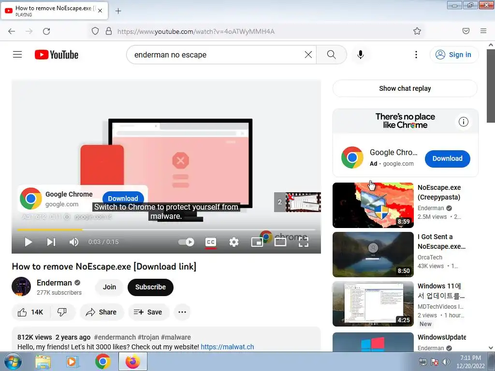
Task: Toggle closed captions CC button
Action: tap(211, 243)
